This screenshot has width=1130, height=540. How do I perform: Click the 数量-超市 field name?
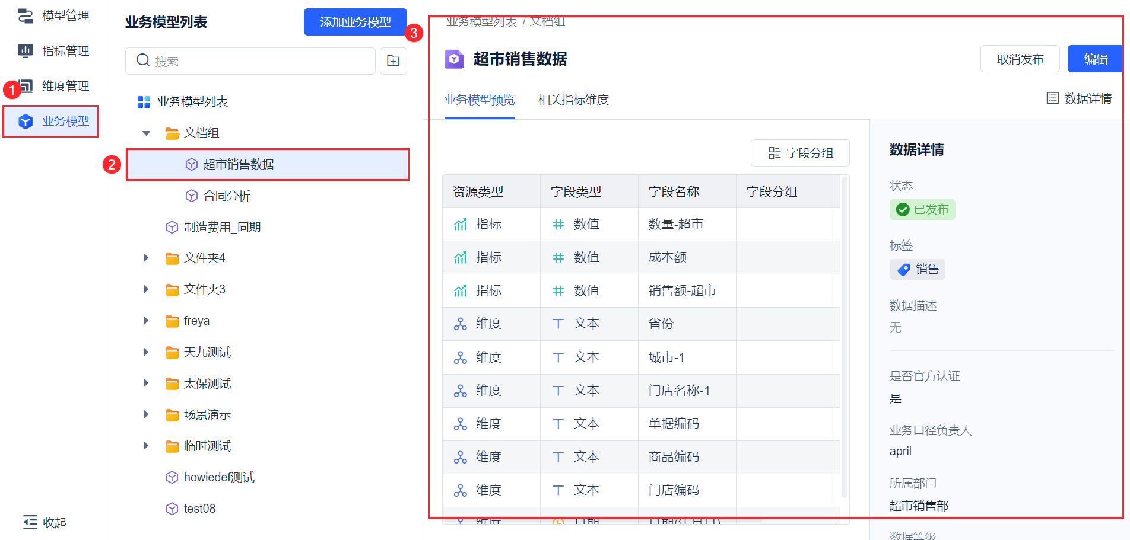pyautogui.click(x=676, y=224)
